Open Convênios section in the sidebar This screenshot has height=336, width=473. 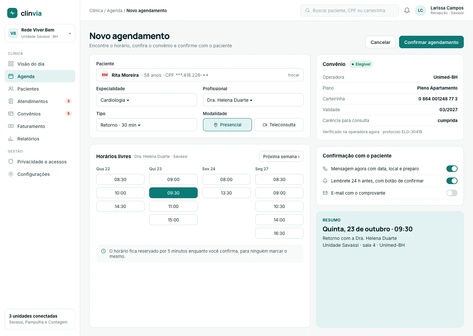point(40,114)
